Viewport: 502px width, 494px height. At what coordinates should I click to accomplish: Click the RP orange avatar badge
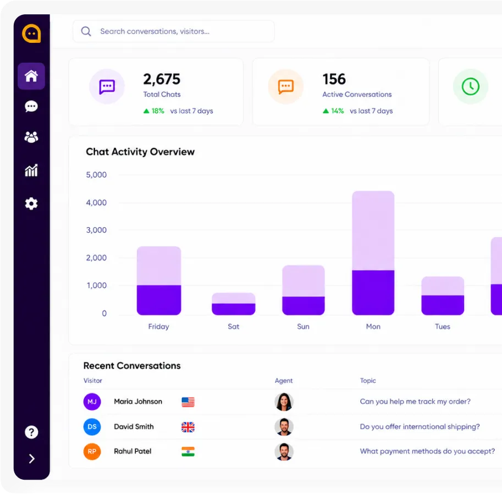pos(92,452)
